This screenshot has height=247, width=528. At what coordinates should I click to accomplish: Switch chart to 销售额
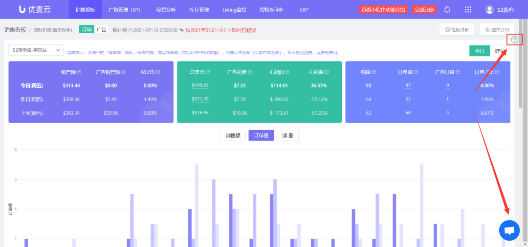click(233, 136)
